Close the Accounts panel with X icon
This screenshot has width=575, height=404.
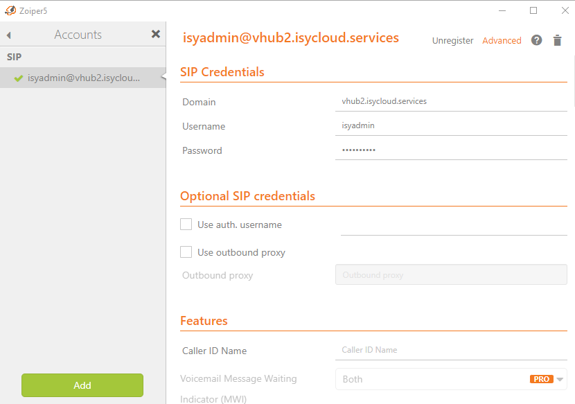[156, 34]
